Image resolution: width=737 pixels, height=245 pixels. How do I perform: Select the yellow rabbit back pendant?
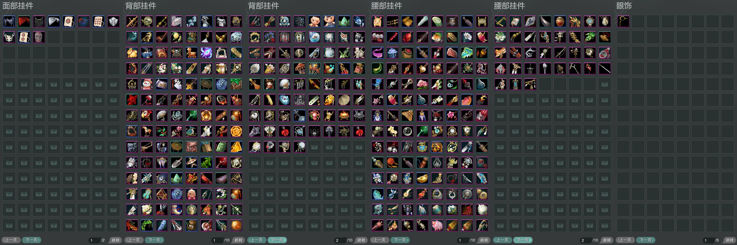coord(132,53)
